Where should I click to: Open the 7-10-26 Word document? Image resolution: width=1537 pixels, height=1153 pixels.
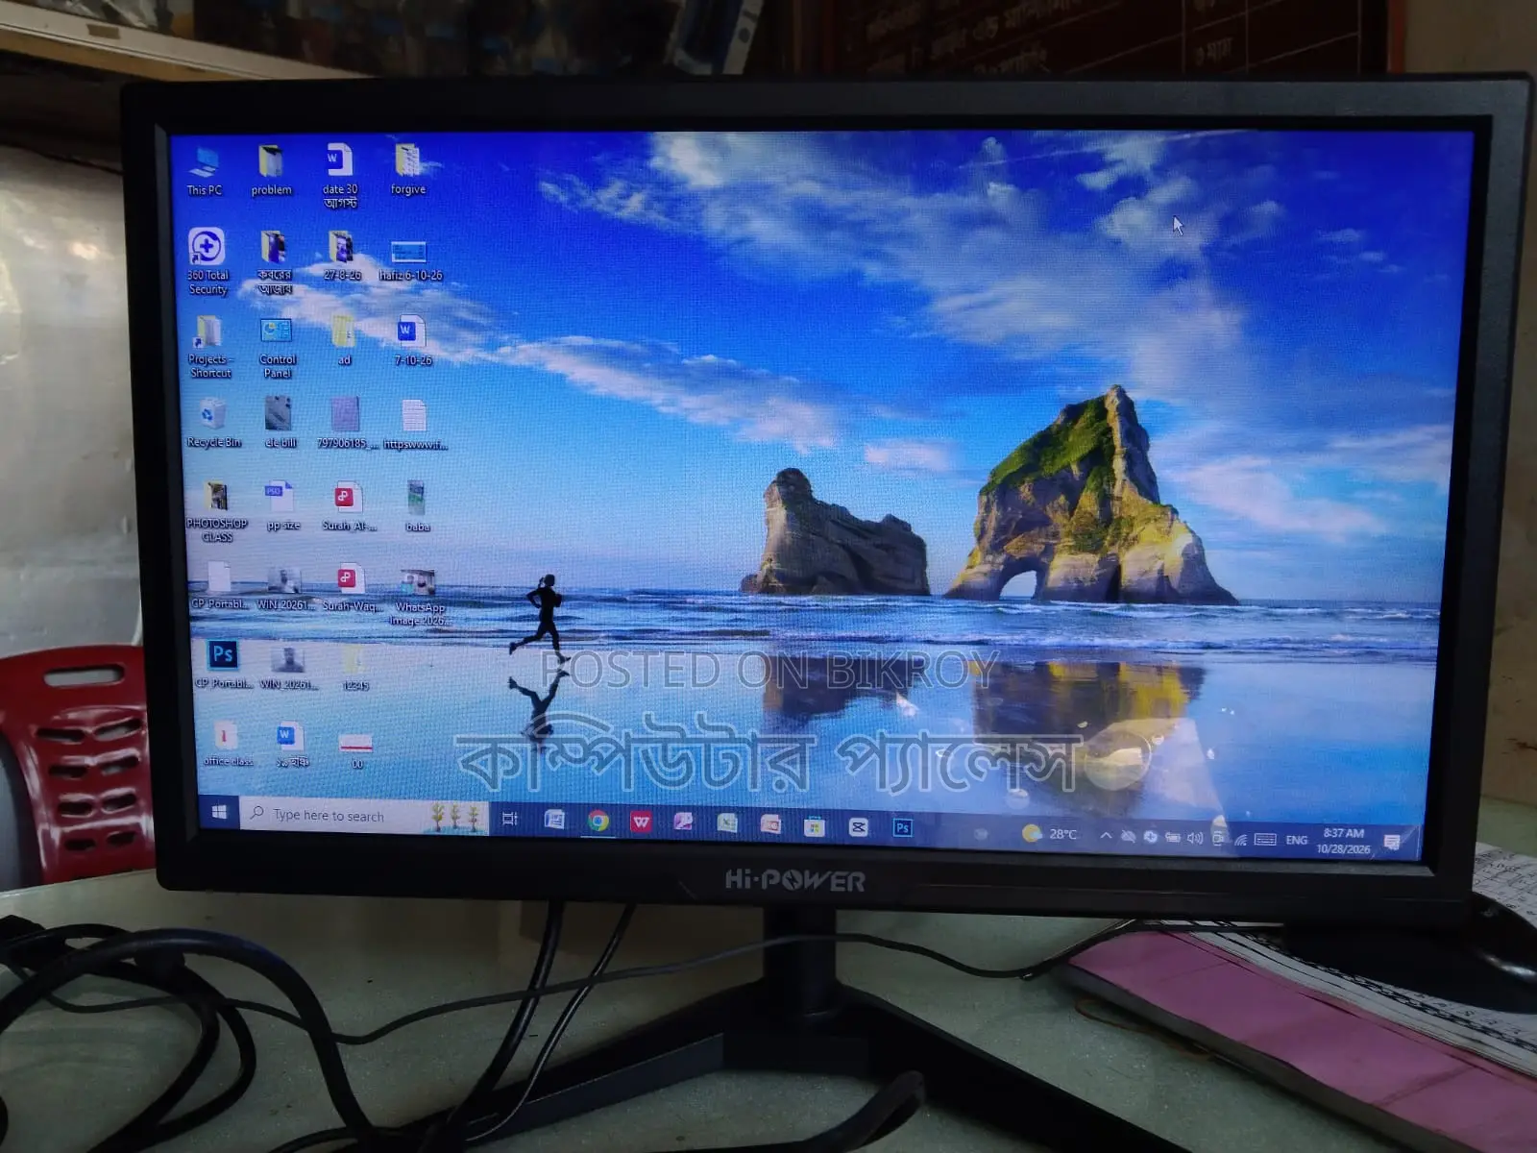pyautogui.click(x=412, y=340)
